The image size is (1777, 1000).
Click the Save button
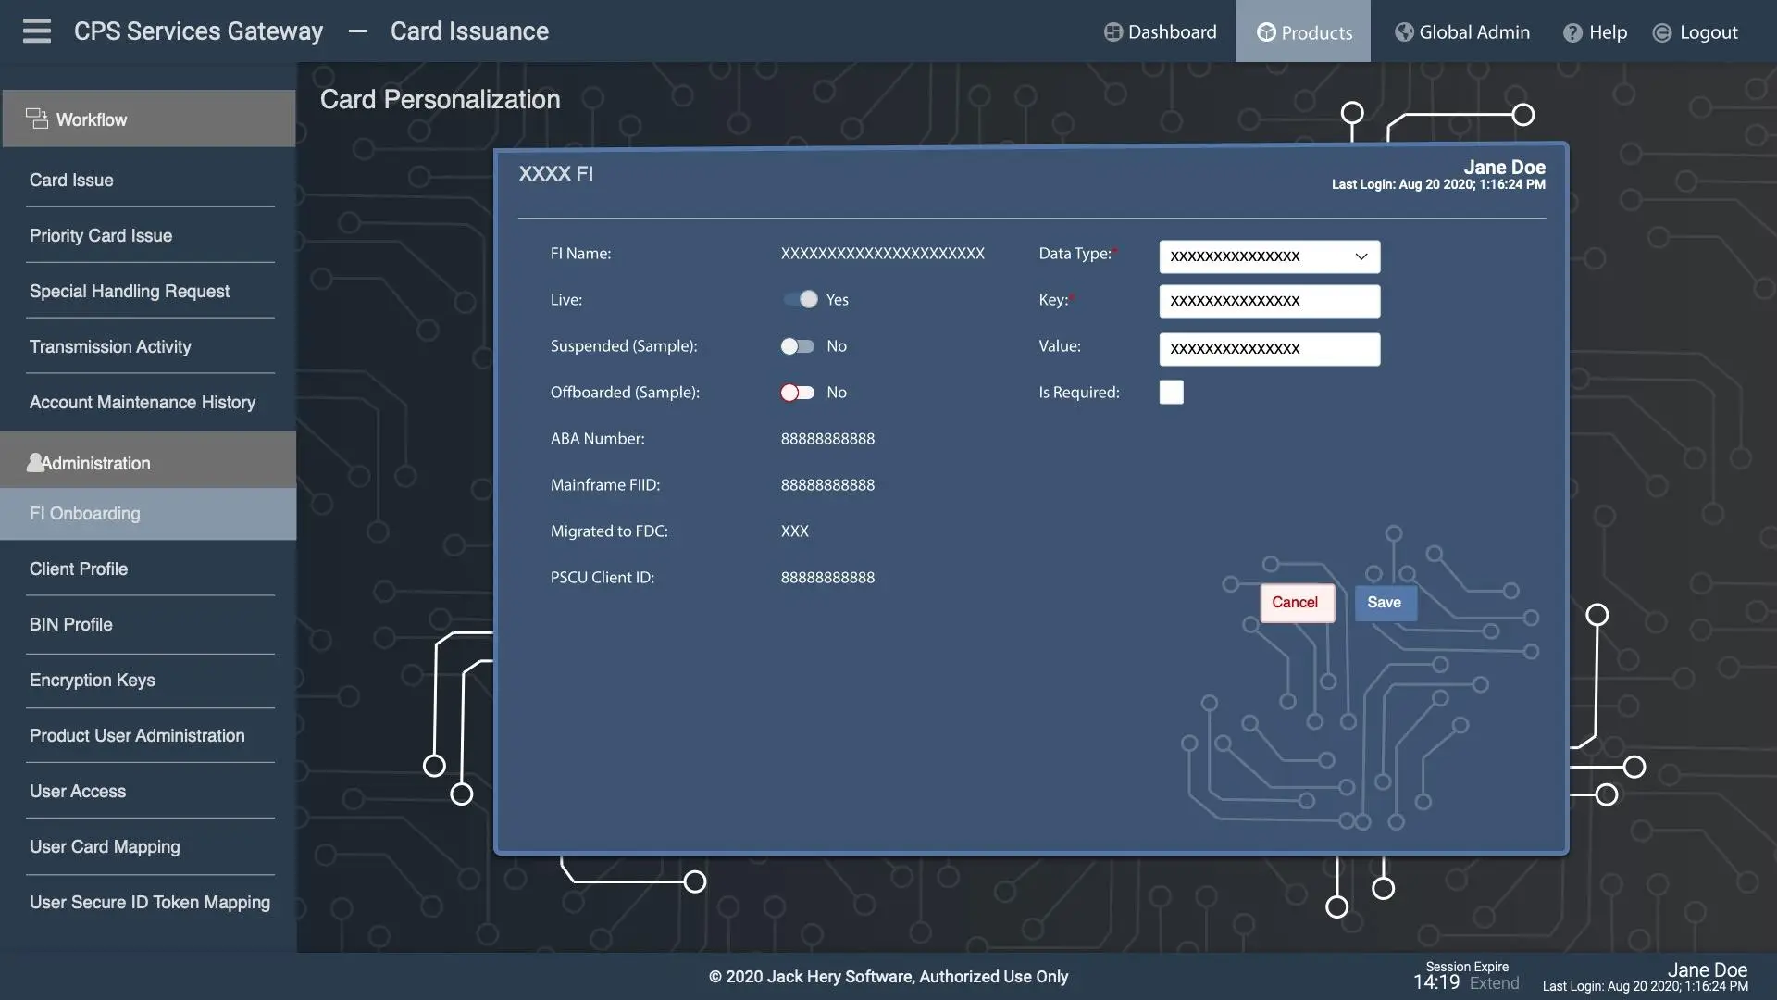tap(1384, 603)
